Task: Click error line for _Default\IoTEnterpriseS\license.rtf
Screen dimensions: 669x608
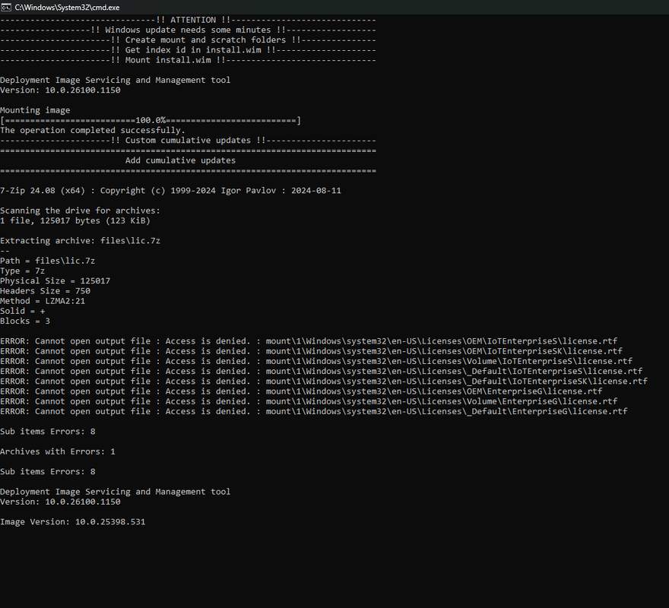Action: 322,371
